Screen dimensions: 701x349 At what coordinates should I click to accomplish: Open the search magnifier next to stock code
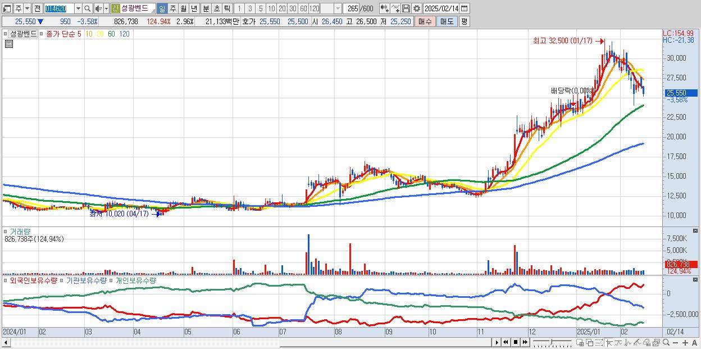[88, 8]
